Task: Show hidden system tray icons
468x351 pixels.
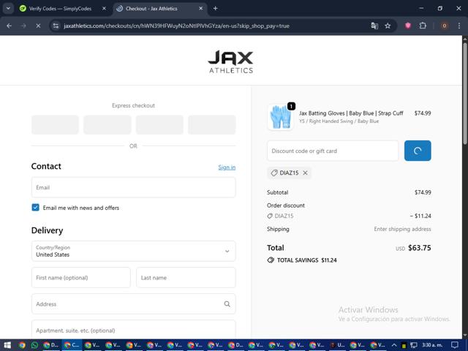Action: 394,345
